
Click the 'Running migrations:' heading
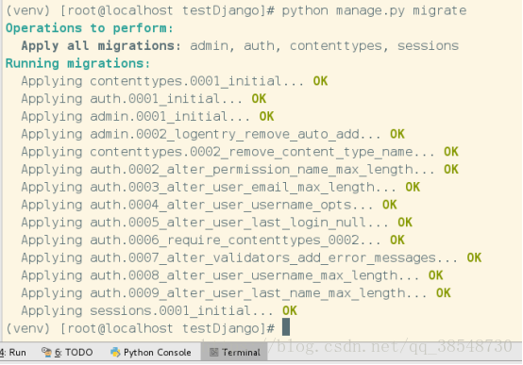tap(77, 63)
